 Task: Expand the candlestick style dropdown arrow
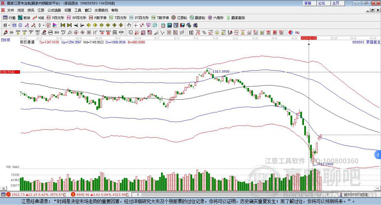click(x=44, y=25)
